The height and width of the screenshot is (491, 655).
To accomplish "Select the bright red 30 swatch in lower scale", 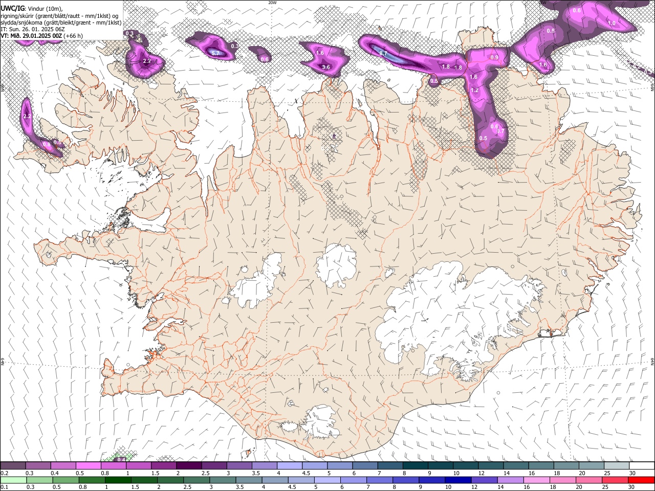I will 642,480.
